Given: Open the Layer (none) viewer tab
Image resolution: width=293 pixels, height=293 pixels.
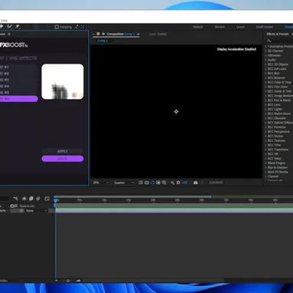Looking at the screenshot, I should [x=158, y=34].
